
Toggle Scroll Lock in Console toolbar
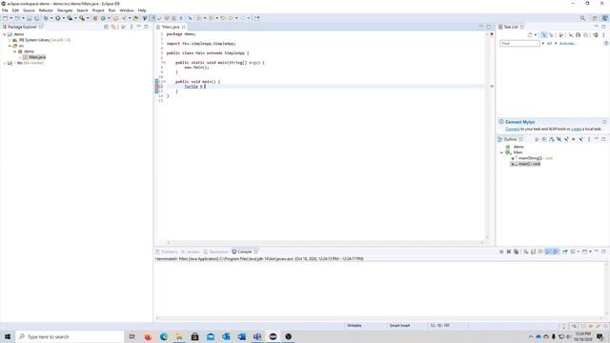[534, 252]
